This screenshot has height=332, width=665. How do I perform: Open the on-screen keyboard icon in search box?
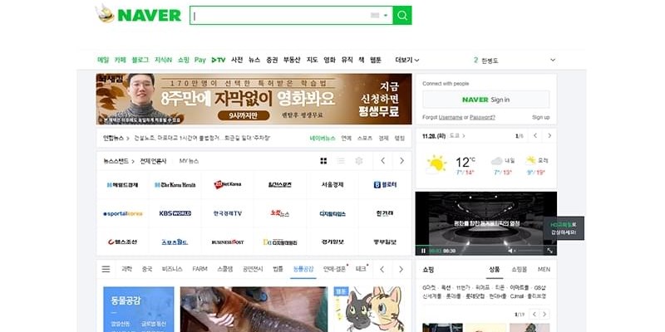(375, 16)
